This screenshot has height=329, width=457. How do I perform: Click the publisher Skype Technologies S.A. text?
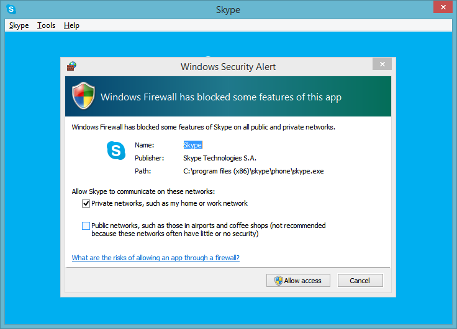(220, 158)
